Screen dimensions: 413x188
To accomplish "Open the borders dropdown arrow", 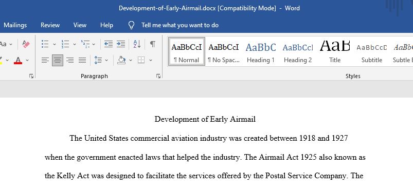I will 151,61.
